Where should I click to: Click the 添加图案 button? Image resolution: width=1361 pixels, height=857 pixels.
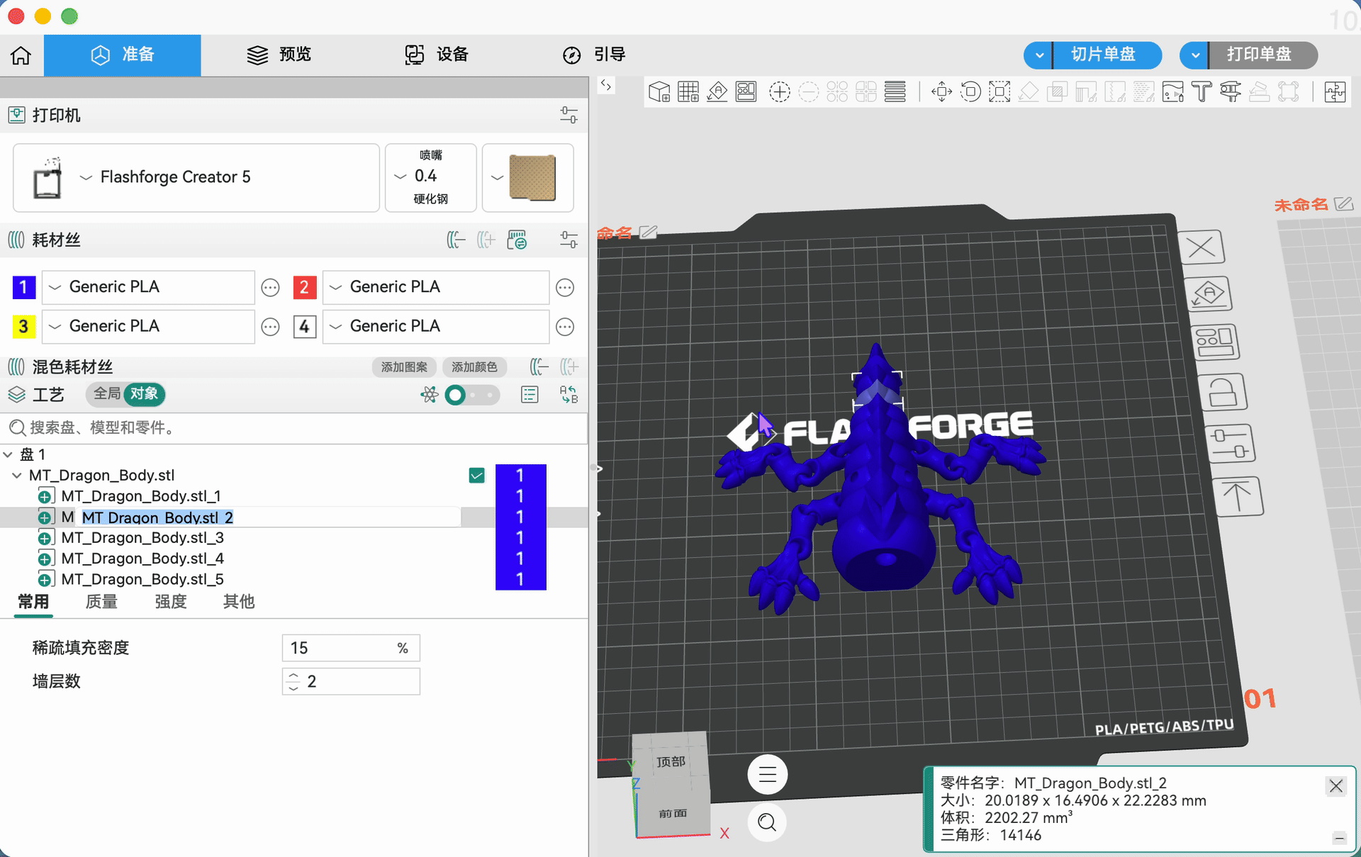tap(404, 367)
